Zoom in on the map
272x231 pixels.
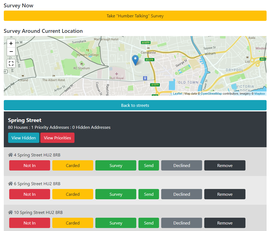pyautogui.click(x=11, y=43)
